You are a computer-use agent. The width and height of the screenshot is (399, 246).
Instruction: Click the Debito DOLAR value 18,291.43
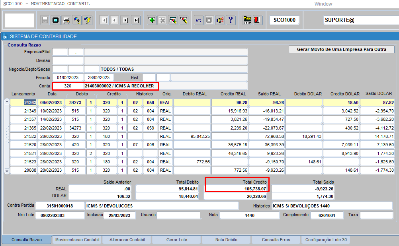304,136
